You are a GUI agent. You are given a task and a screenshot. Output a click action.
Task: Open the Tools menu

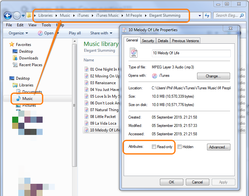click(x=46, y=25)
